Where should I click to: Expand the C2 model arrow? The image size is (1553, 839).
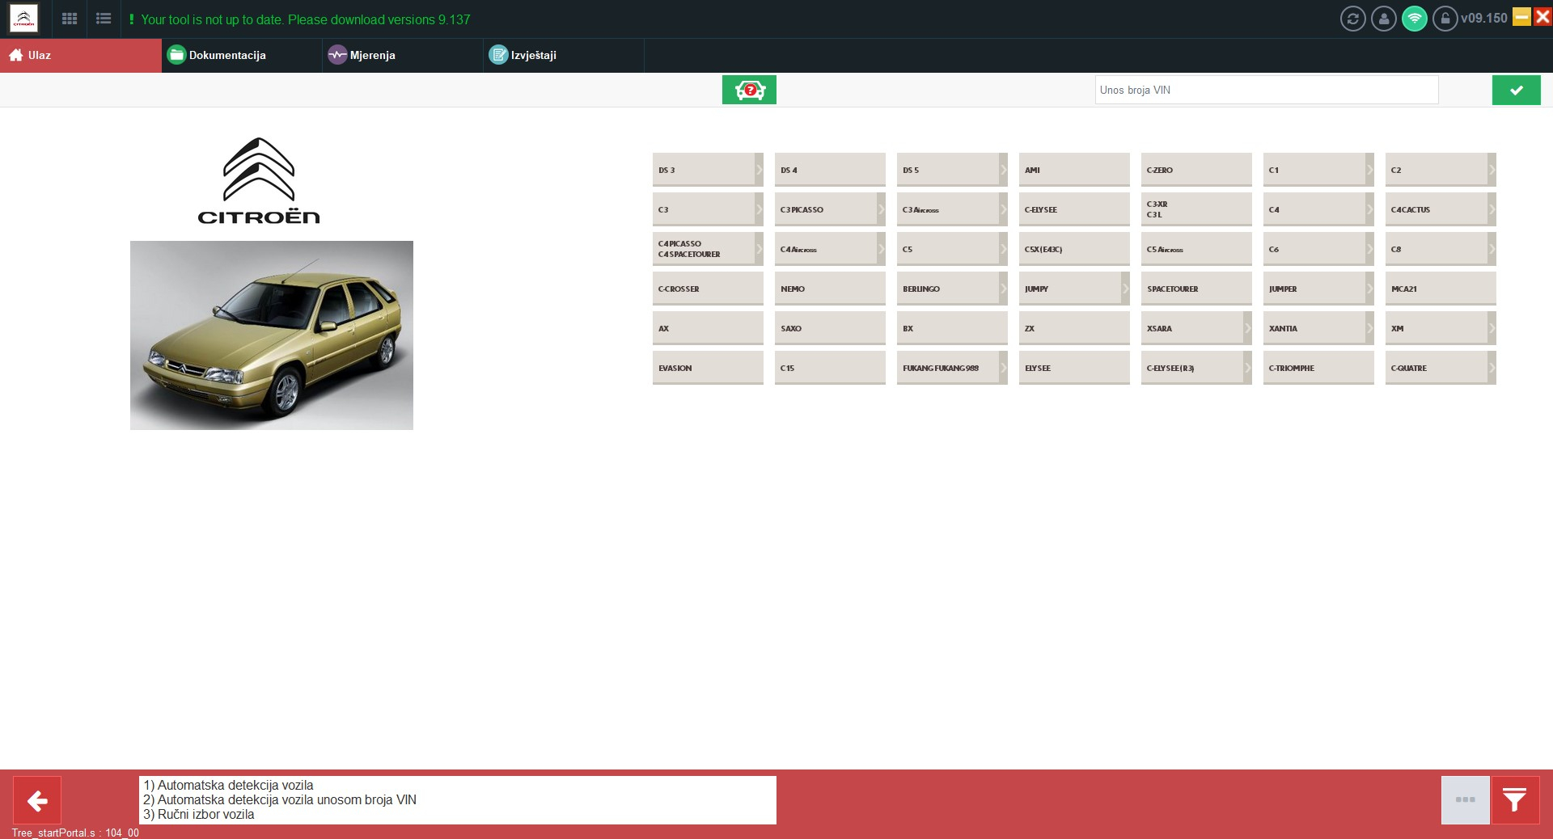[1492, 170]
